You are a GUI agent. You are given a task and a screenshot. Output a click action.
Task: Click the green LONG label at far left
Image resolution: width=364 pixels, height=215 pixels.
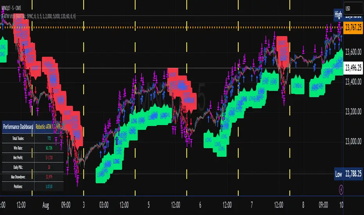3,50
